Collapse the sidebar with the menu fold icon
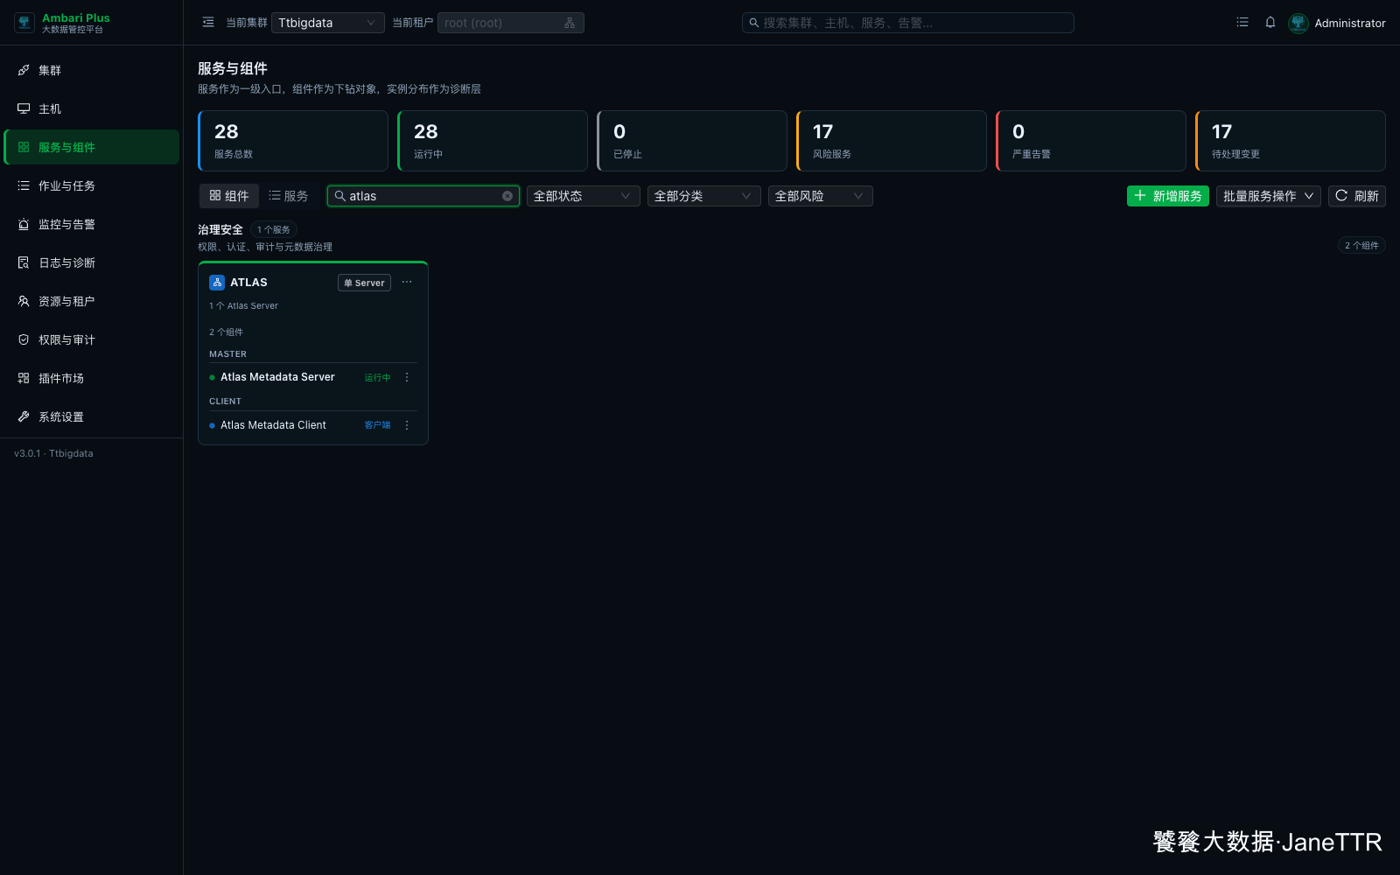1400x875 pixels. pos(208,23)
